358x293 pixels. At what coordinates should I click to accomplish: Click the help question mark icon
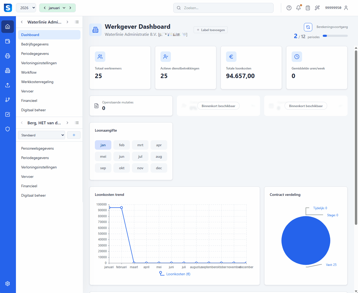coord(289,8)
